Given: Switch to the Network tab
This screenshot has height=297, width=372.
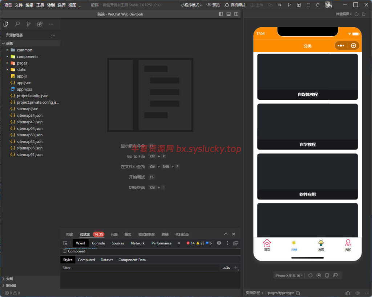Looking at the screenshot, I should pyautogui.click(x=138, y=243).
